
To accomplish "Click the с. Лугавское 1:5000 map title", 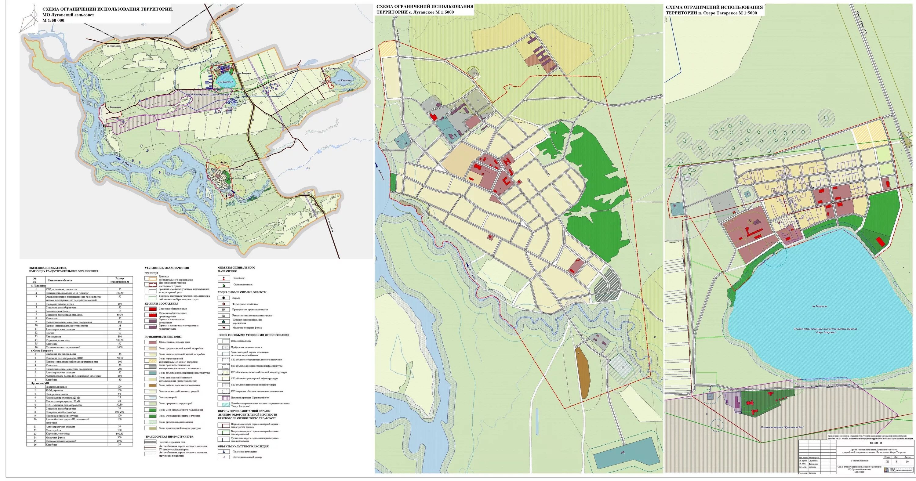I will click(425, 9).
